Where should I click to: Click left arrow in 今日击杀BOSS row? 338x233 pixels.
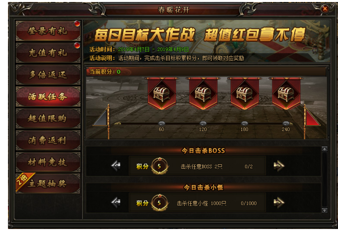116,166
